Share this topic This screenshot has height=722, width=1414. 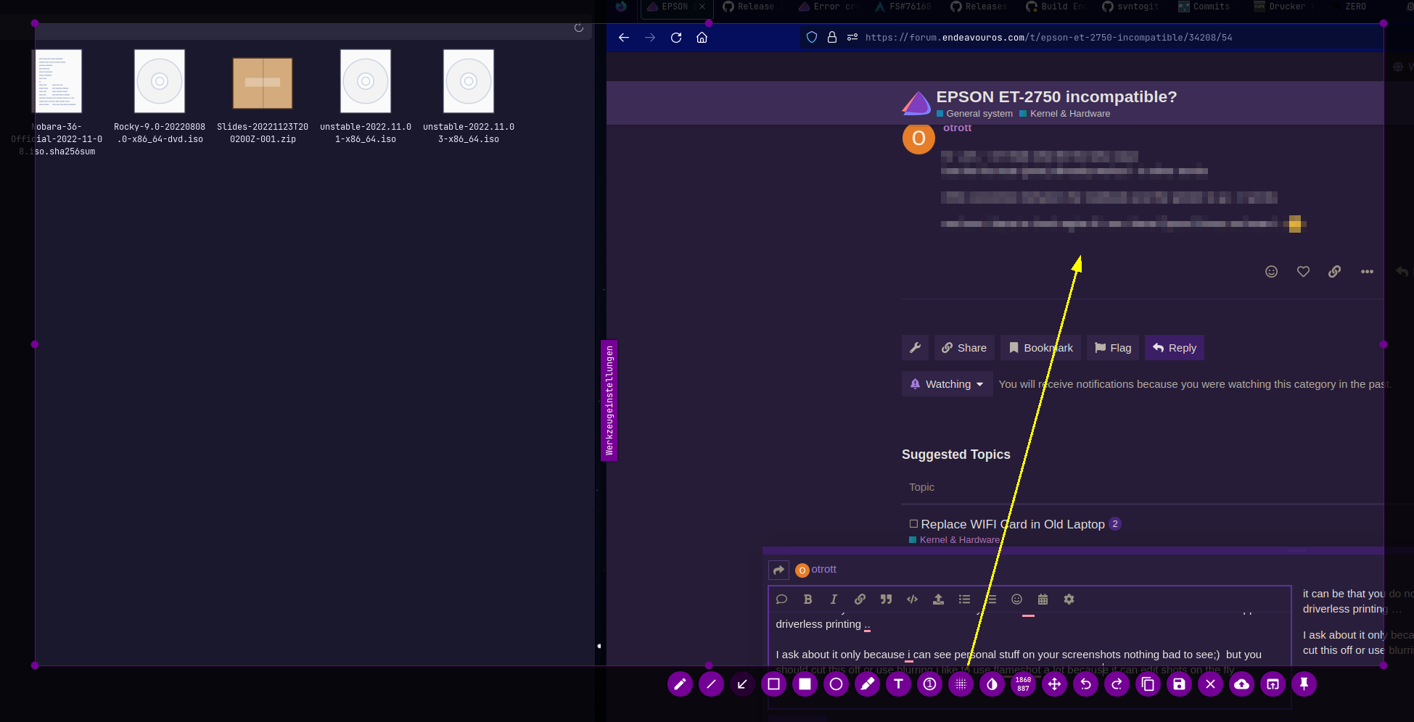coord(964,348)
